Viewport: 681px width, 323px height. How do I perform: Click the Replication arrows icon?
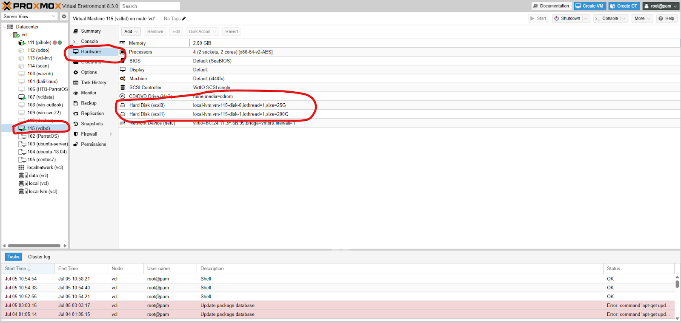coord(76,113)
